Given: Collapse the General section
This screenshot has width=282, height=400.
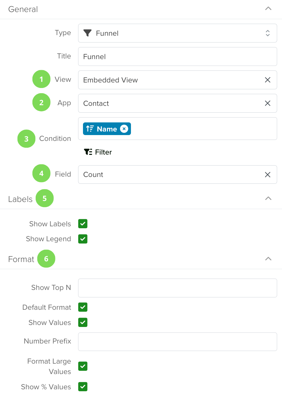Looking at the screenshot, I should coord(268,9).
